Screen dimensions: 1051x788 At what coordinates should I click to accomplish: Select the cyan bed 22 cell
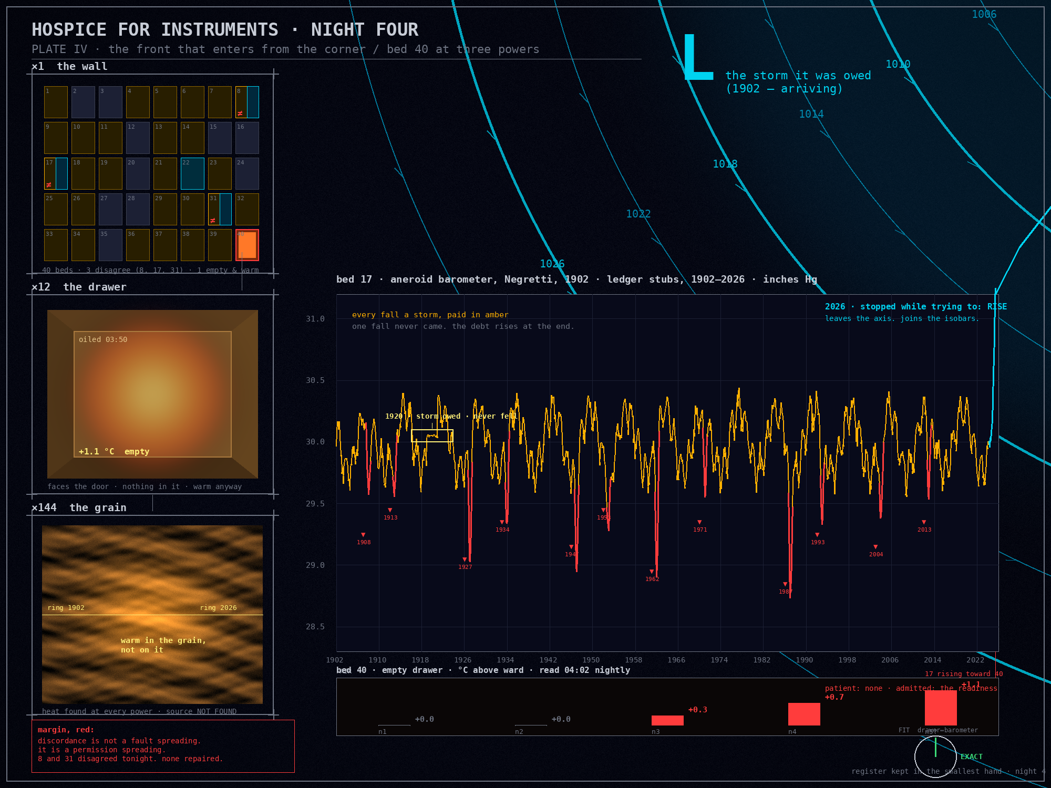[x=192, y=173]
